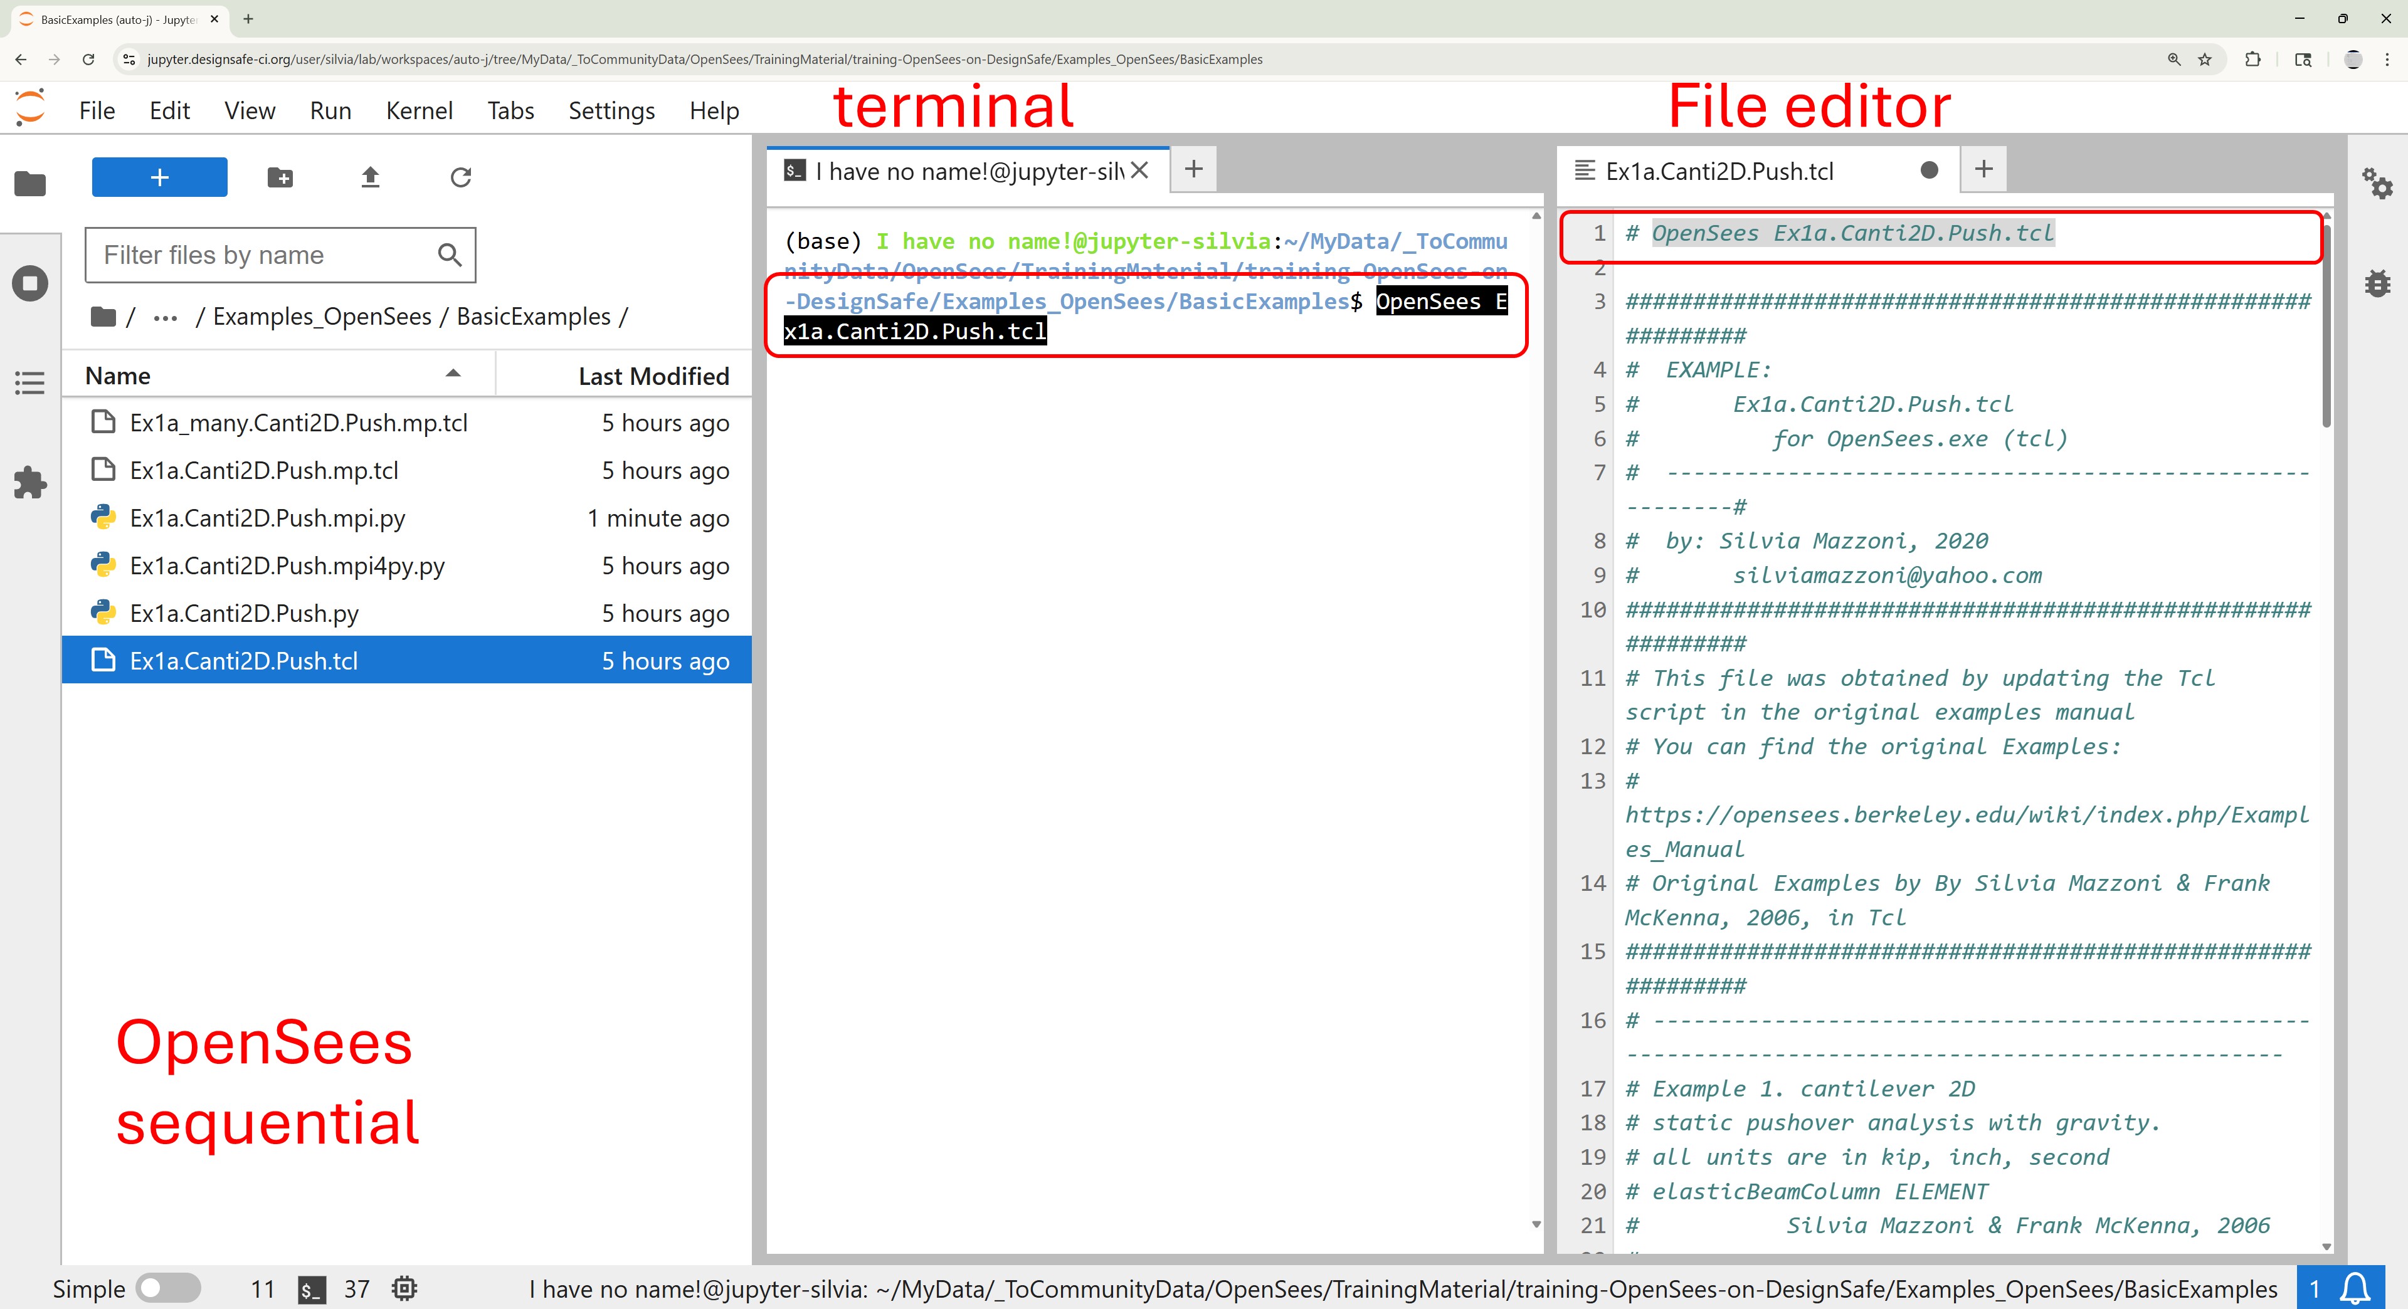Toggle Simple interface mode switch
Screen dimensions: 2408x1309
pos(167,1288)
